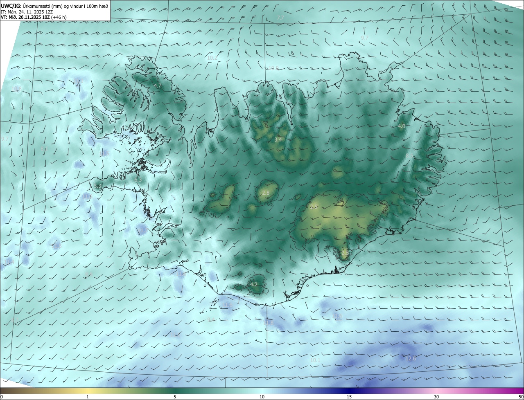Pick the 11.8 value label south of Iceland
524x400 pixels.
coord(268,323)
